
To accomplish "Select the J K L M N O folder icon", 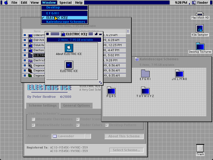I will (179, 74).
